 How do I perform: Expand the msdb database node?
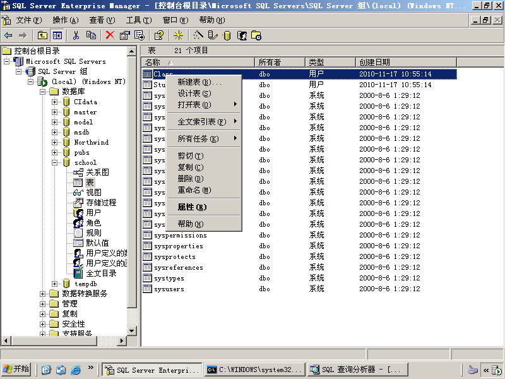tap(54, 132)
